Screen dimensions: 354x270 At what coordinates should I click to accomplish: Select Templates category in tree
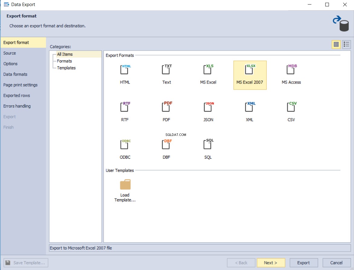coord(66,68)
